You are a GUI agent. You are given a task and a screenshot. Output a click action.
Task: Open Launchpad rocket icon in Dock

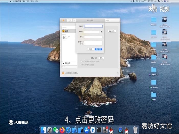click(50, 130)
